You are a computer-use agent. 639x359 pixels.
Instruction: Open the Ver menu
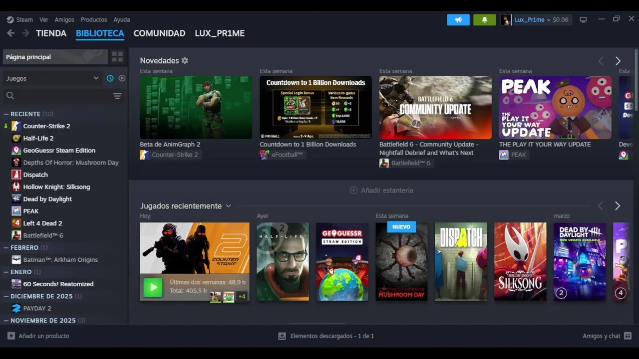click(44, 20)
